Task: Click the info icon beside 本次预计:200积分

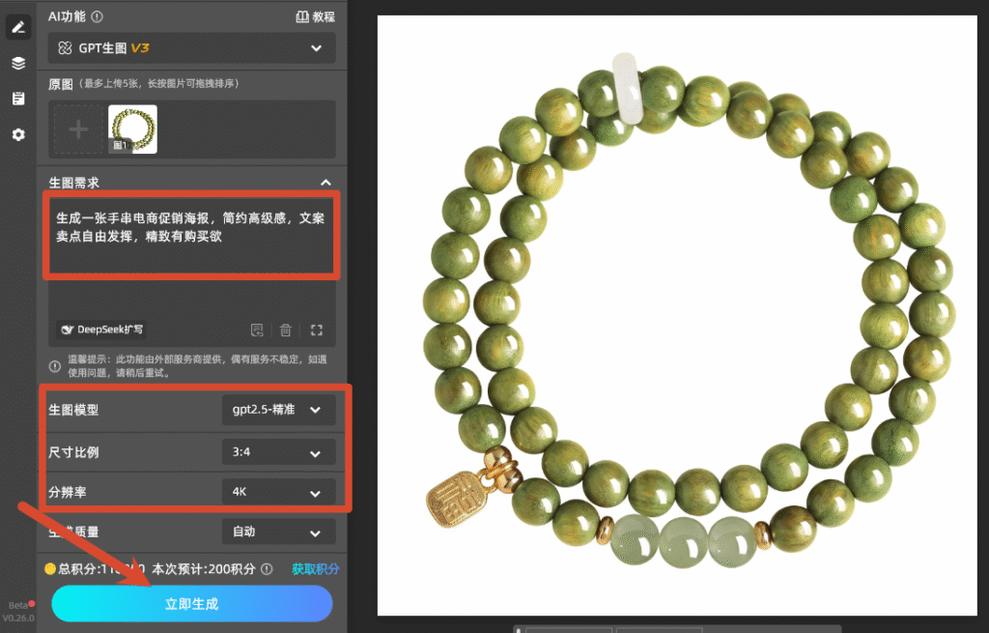Action: [x=268, y=569]
